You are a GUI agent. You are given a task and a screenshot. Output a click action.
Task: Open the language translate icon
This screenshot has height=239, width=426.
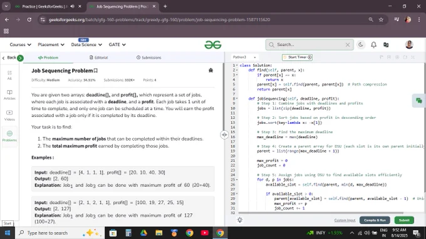386,45
